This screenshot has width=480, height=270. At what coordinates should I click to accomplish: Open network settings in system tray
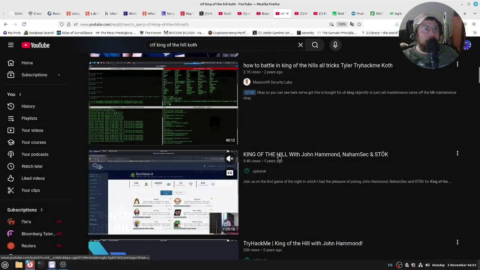[x=420, y=265]
